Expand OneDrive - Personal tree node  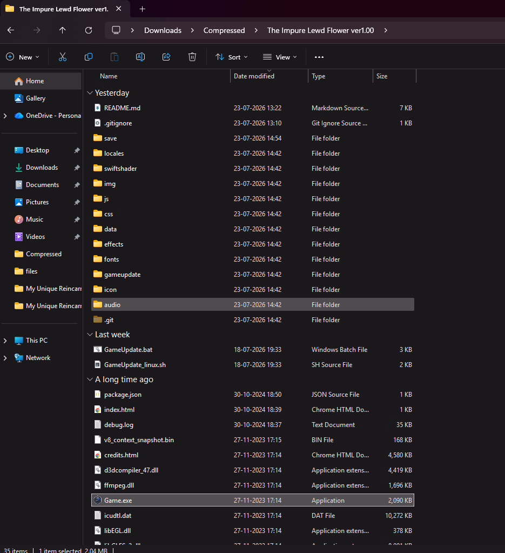point(5,115)
